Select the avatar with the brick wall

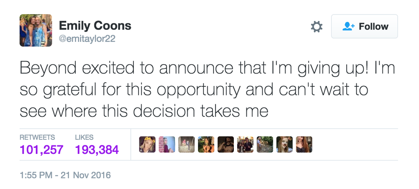click(167, 145)
